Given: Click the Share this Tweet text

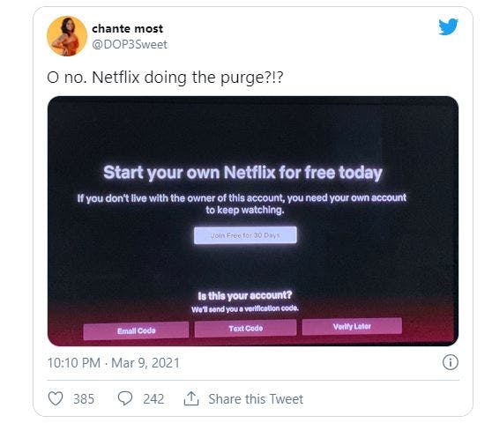Looking at the screenshot, I should pyautogui.click(x=256, y=399).
